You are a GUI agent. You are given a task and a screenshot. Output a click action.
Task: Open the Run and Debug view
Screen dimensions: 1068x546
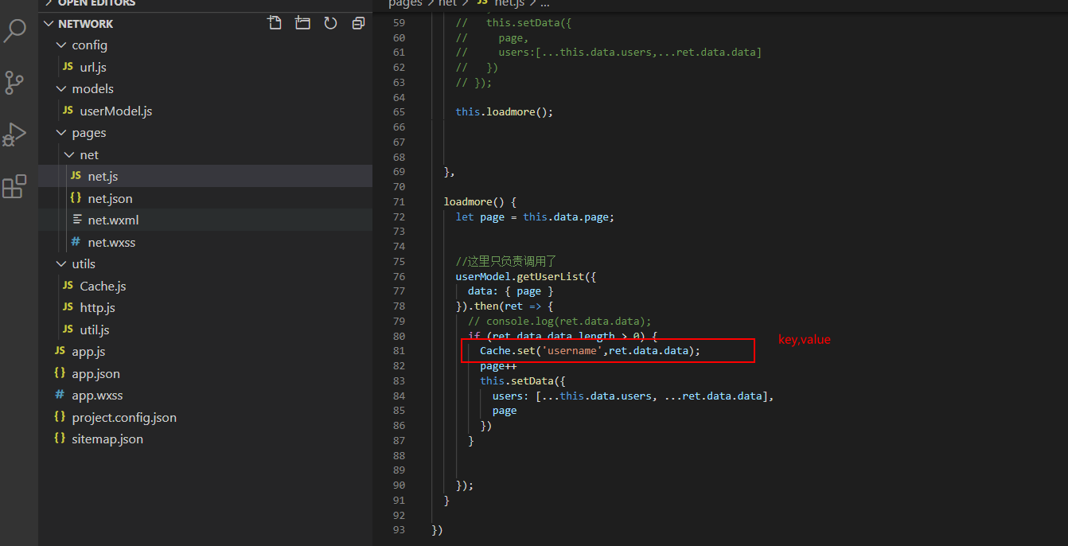click(x=14, y=134)
